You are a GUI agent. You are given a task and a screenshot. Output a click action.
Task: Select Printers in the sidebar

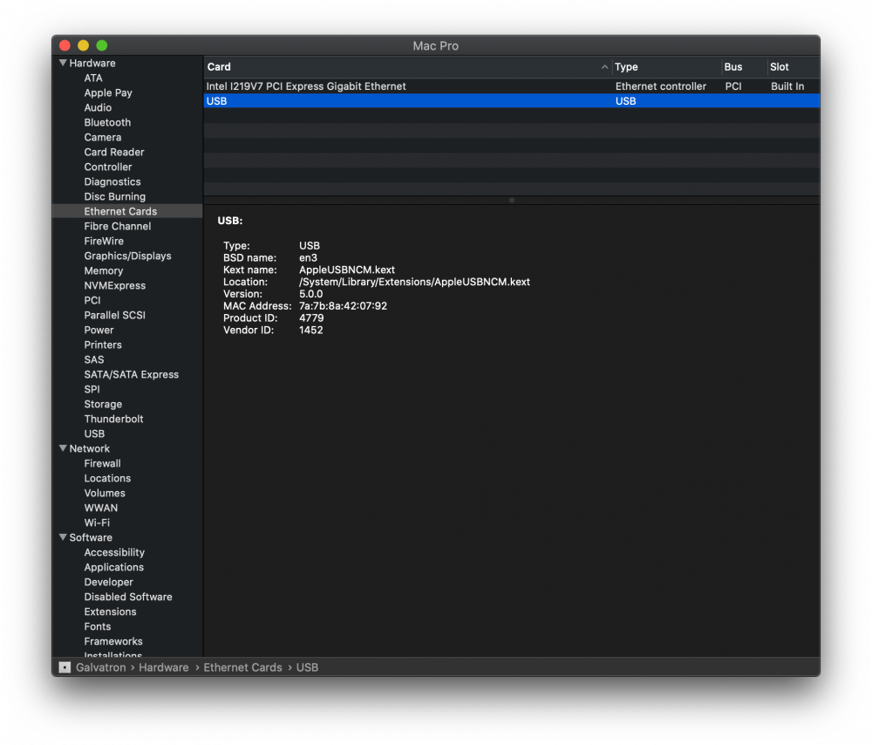point(103,345)
